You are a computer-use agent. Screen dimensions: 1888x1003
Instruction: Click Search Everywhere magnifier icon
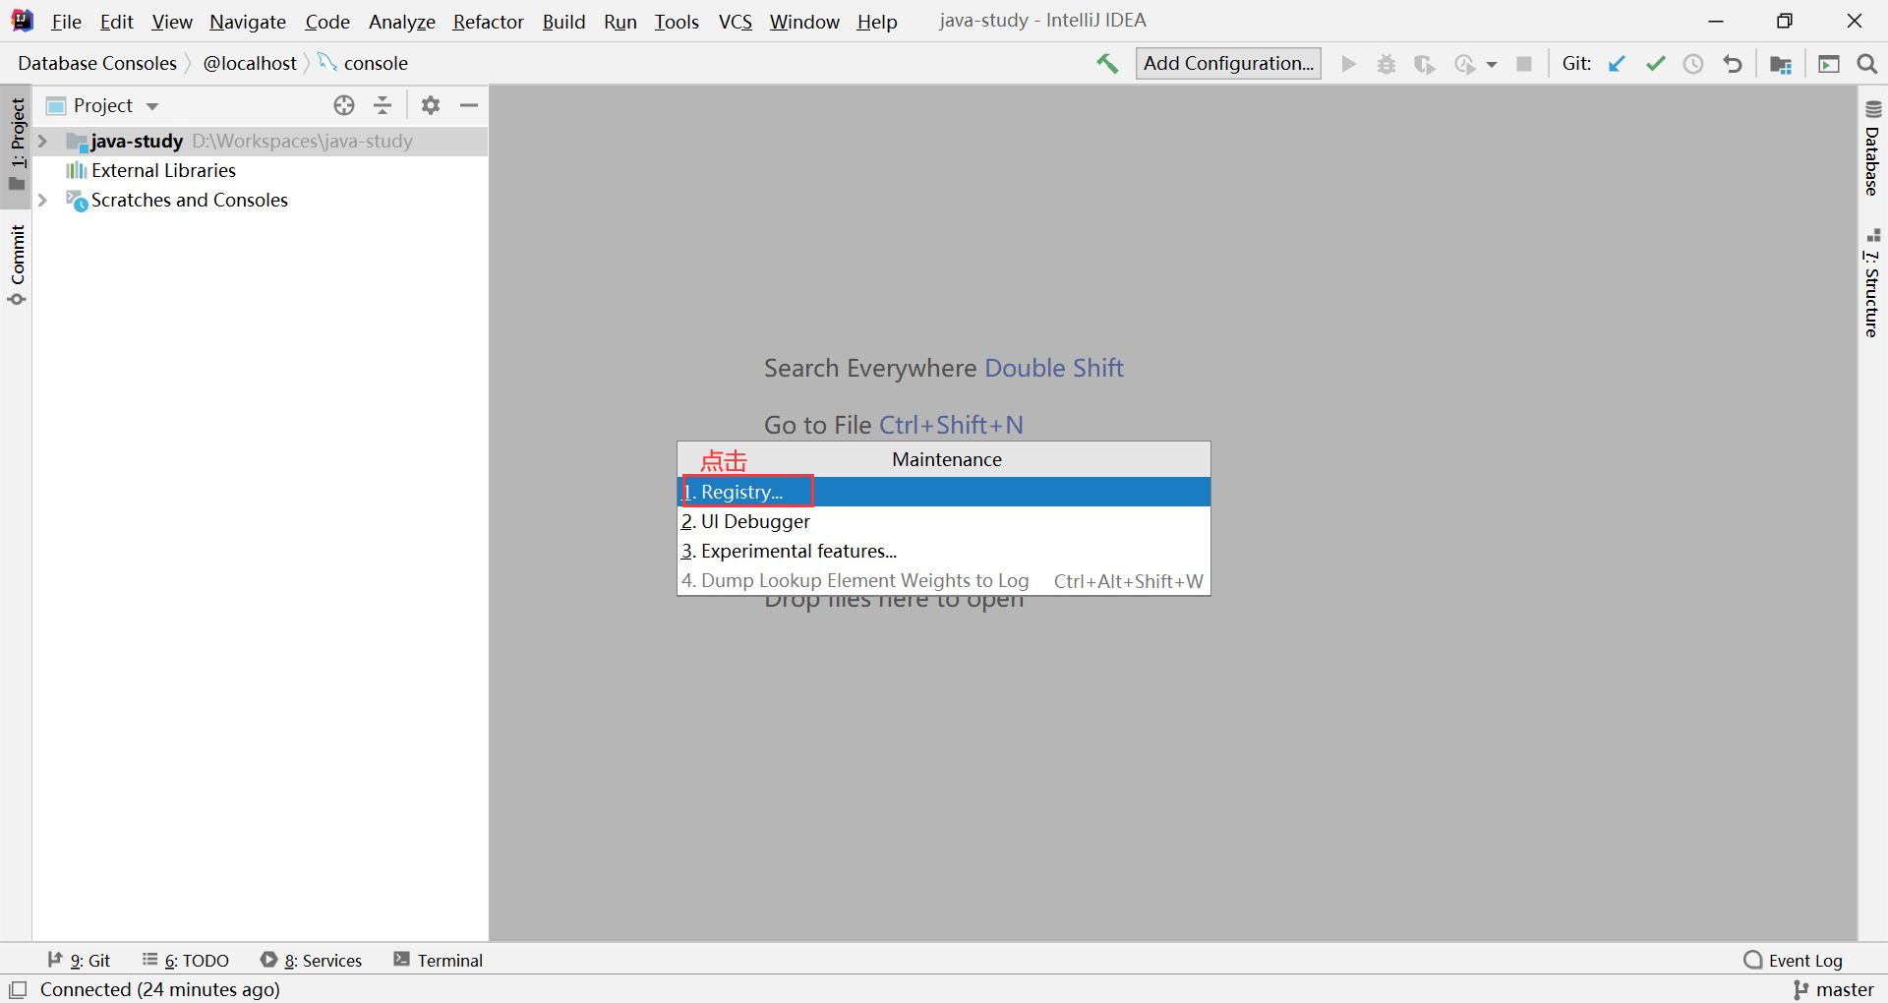pos(1867,64)
